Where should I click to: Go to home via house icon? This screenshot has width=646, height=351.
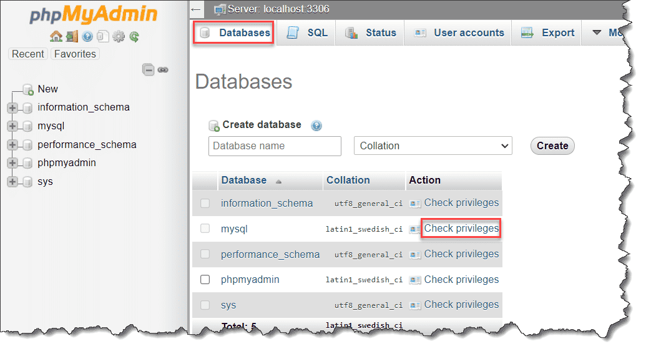tap(56, 37)
